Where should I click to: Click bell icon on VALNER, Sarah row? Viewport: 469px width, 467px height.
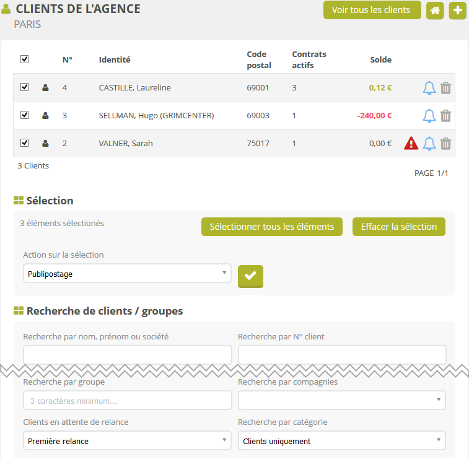pos(429,144)
